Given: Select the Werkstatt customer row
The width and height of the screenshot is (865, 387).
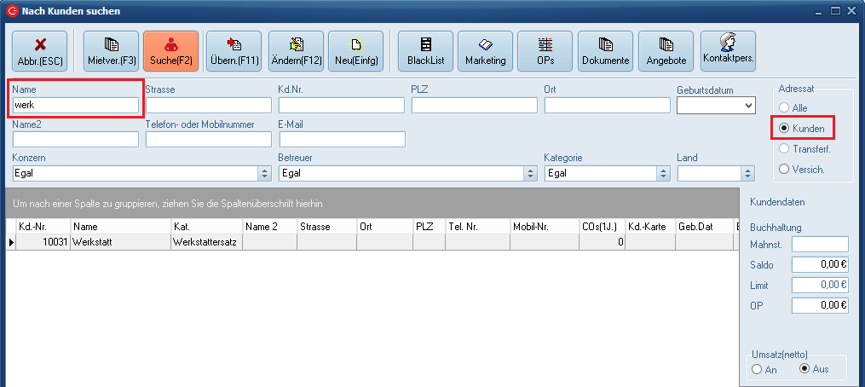Looking at the screenshot, I should [119, 242].
